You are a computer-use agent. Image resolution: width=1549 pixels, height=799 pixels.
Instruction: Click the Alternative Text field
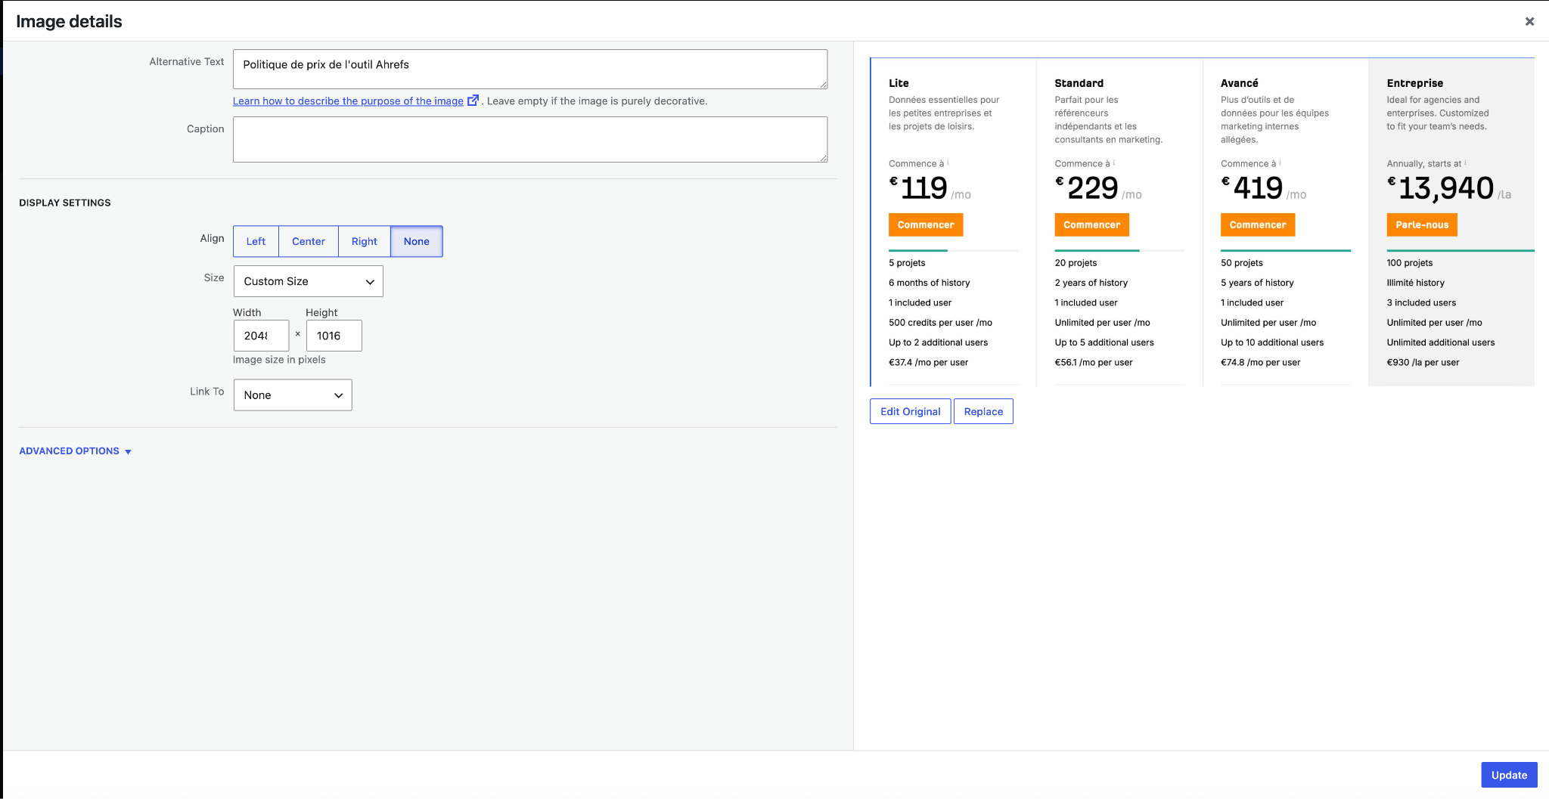click(x=530, y=69)
